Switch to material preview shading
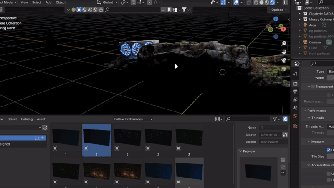The width and height of the screenshot is (334, 188). point(267,2)
